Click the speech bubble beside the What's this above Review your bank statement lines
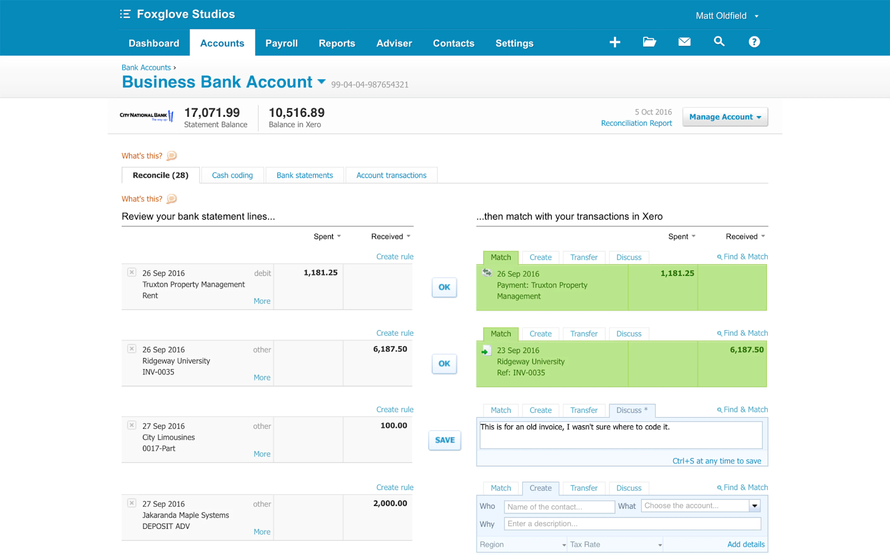 tap(172, 198)
